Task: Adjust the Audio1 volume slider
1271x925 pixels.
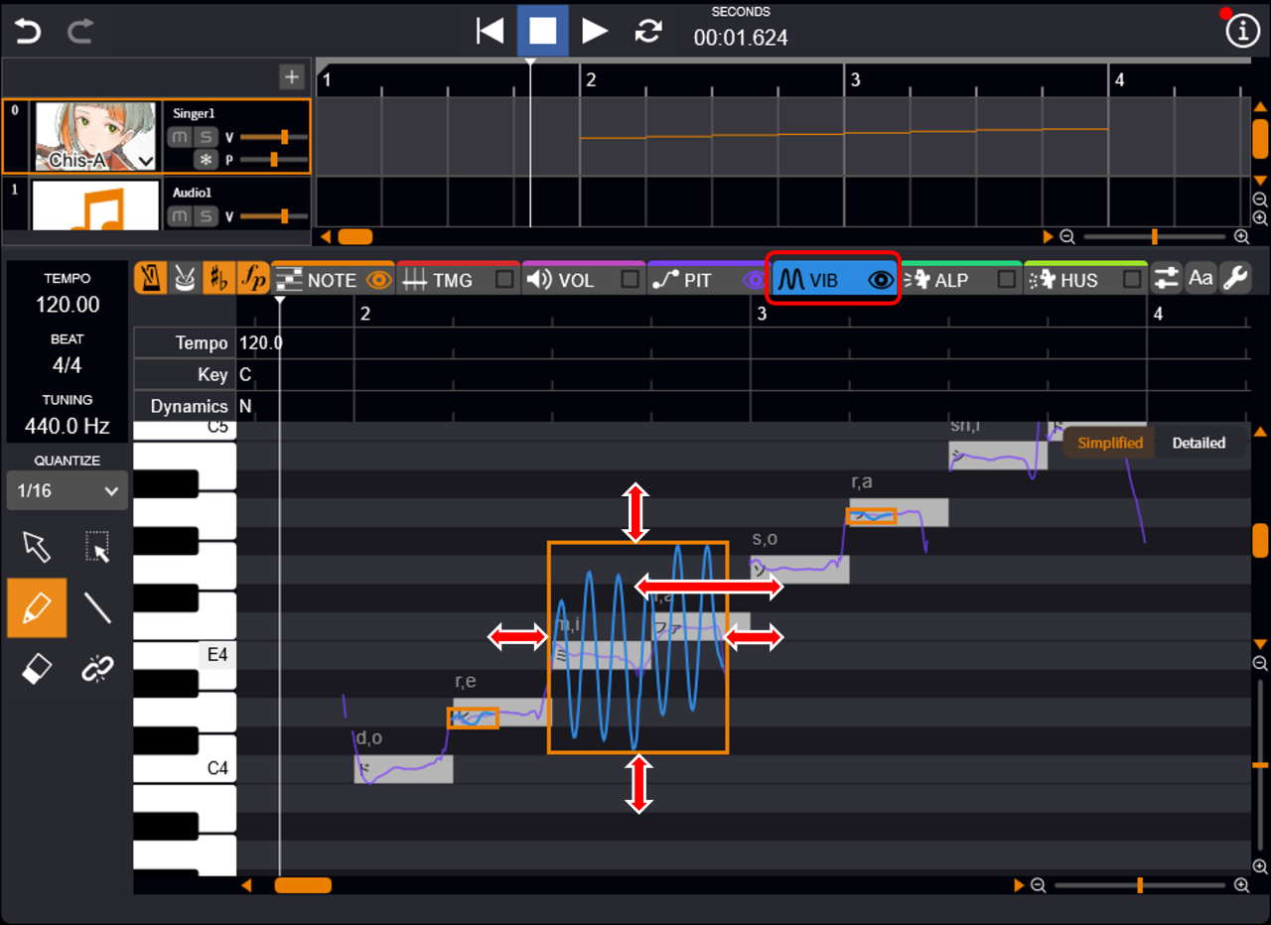Action: click(x=274, y=216)
